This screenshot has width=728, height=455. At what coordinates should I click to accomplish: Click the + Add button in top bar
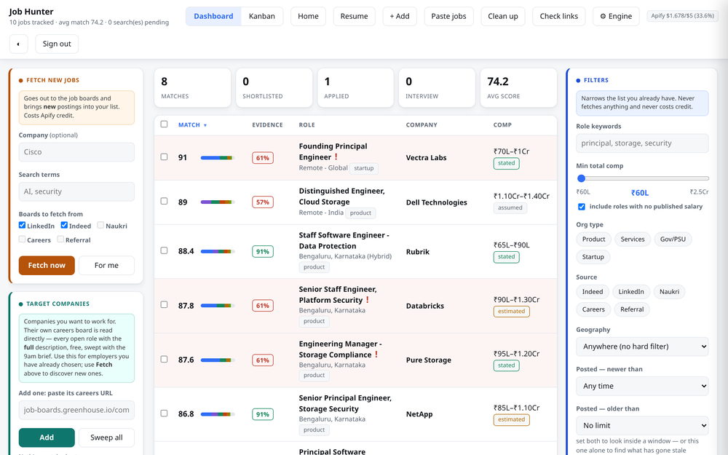pyautogui.click(x=400, y=16)
